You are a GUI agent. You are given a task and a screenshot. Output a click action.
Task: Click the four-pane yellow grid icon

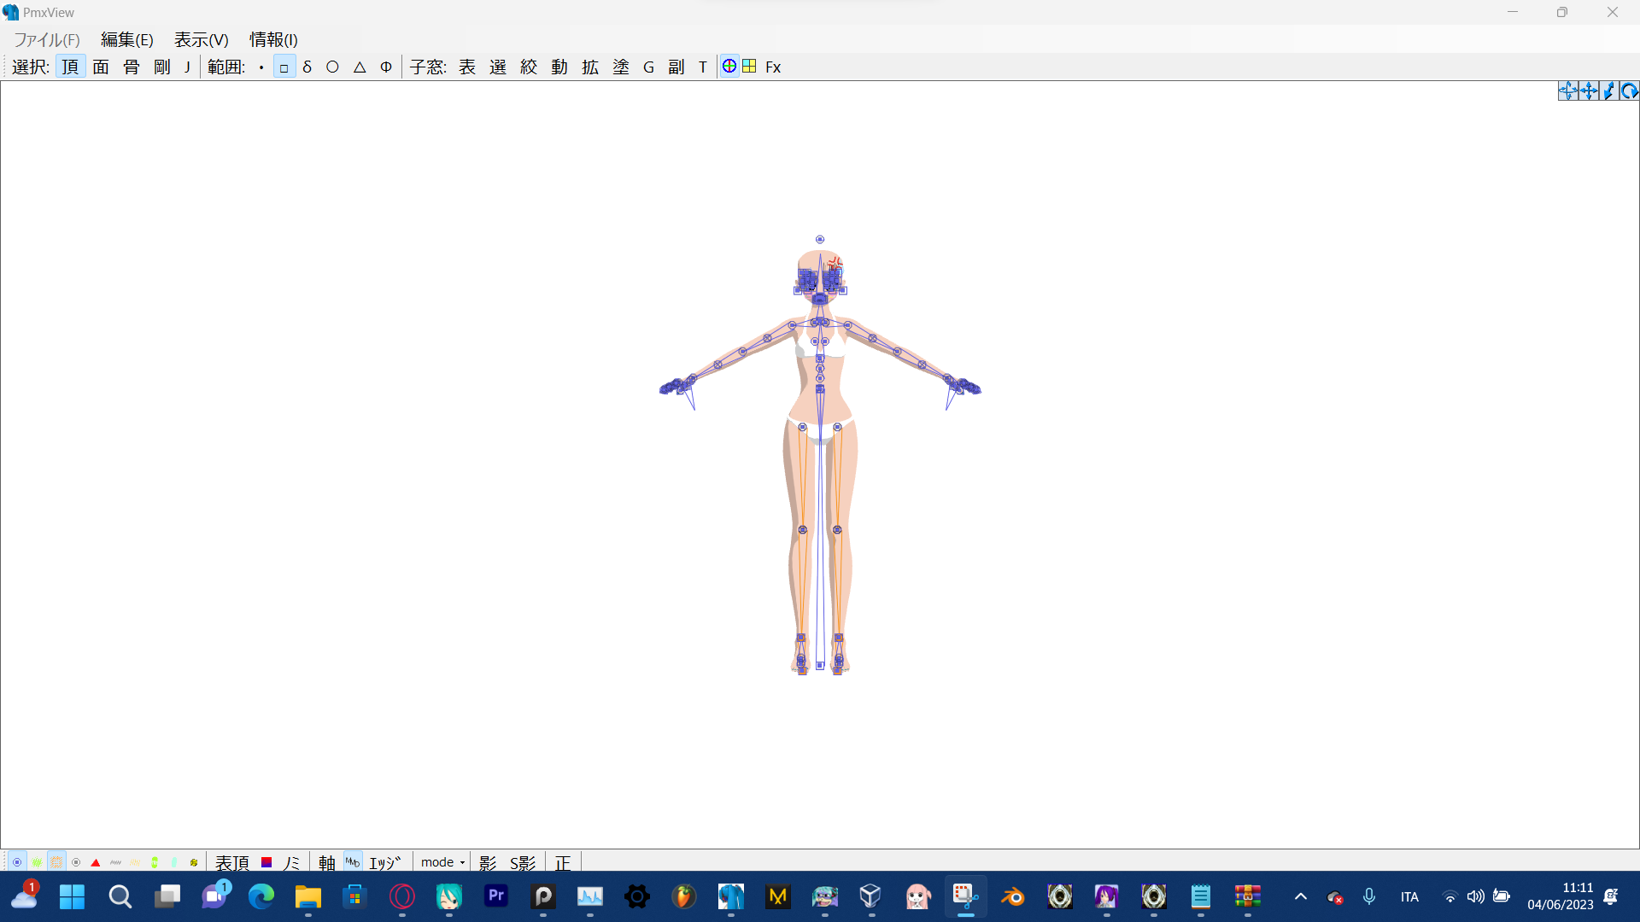[x=749, y=66]
